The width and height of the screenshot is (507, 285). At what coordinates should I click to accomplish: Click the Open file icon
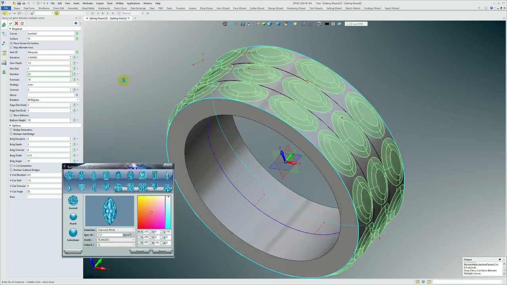pyautogui.click(x=14, y=3)
